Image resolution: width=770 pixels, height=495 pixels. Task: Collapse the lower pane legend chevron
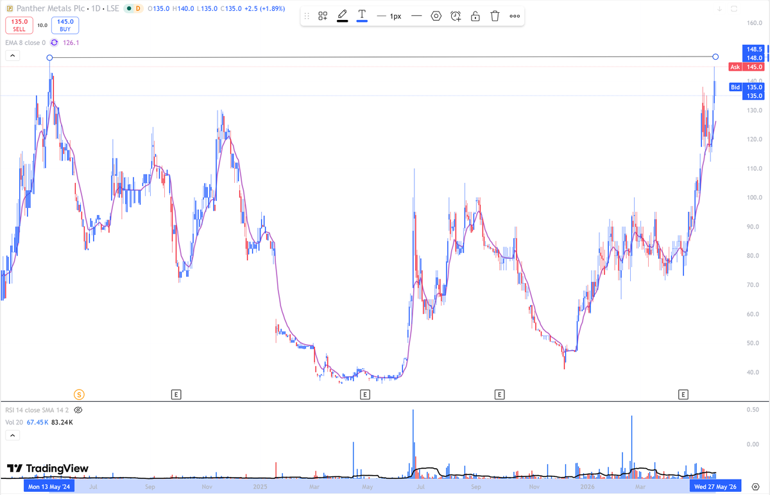[x=12, y=435]
